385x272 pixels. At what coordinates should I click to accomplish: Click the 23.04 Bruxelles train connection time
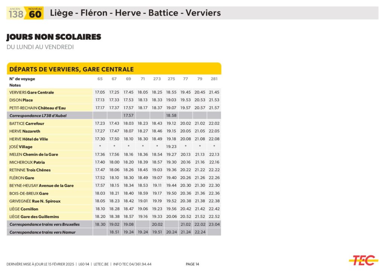(x=214, y=224)
